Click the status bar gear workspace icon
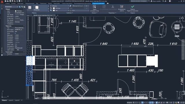185x104 pixels. pos(167,103)
